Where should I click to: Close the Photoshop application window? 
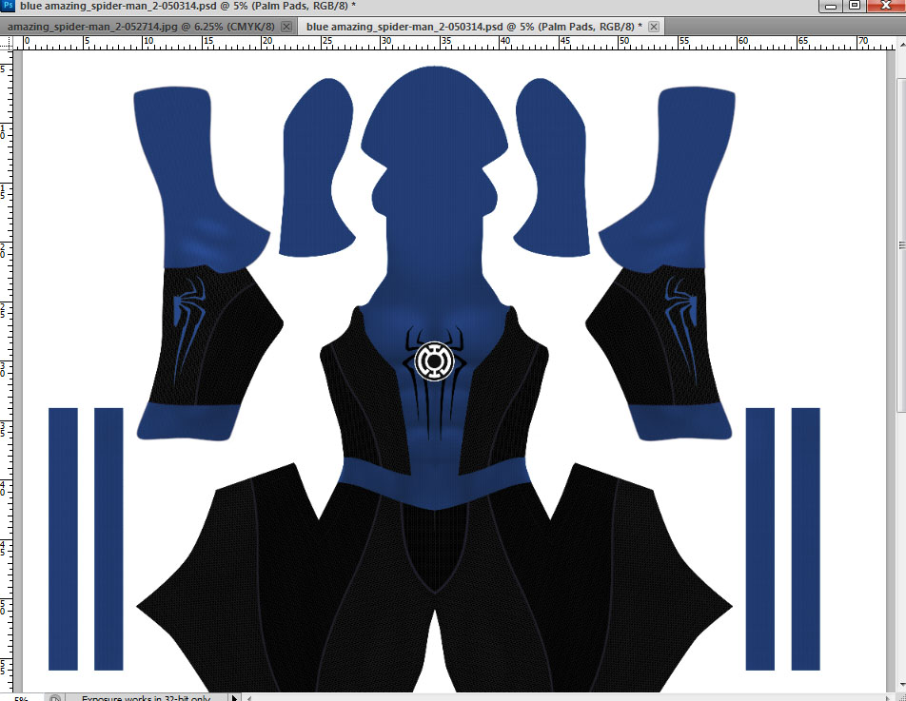tap(886, 6)
